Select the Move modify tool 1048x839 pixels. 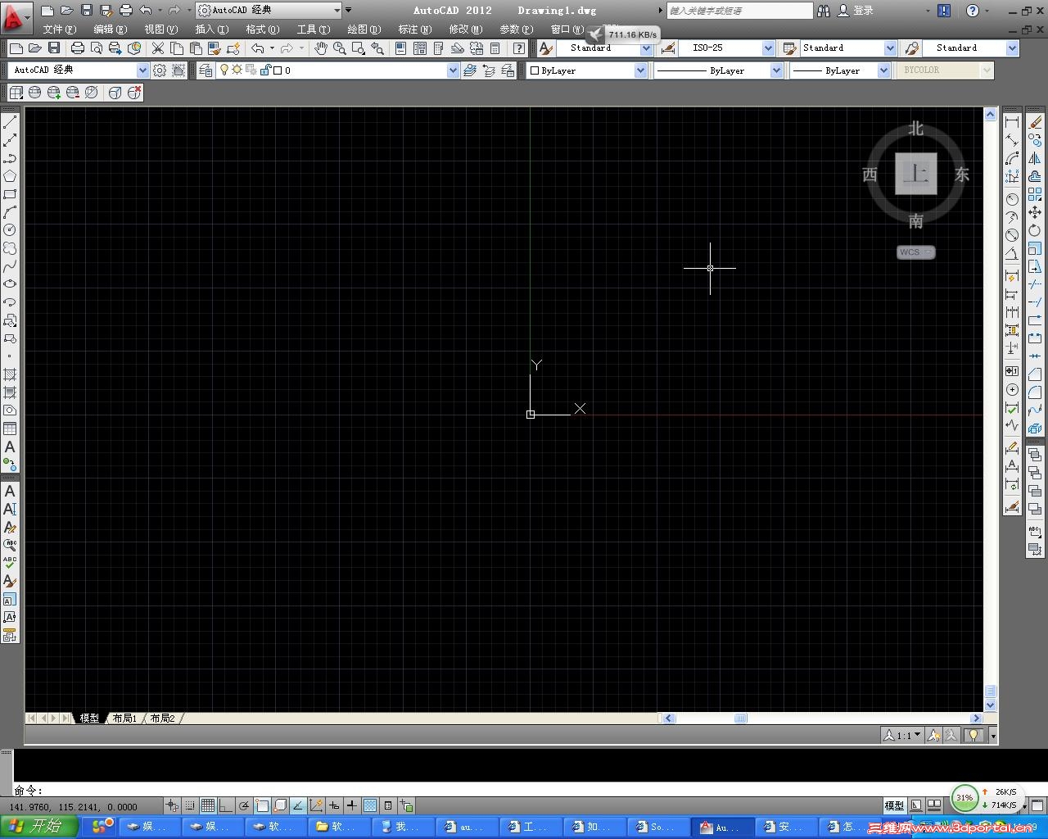[x=1035, y=212]
